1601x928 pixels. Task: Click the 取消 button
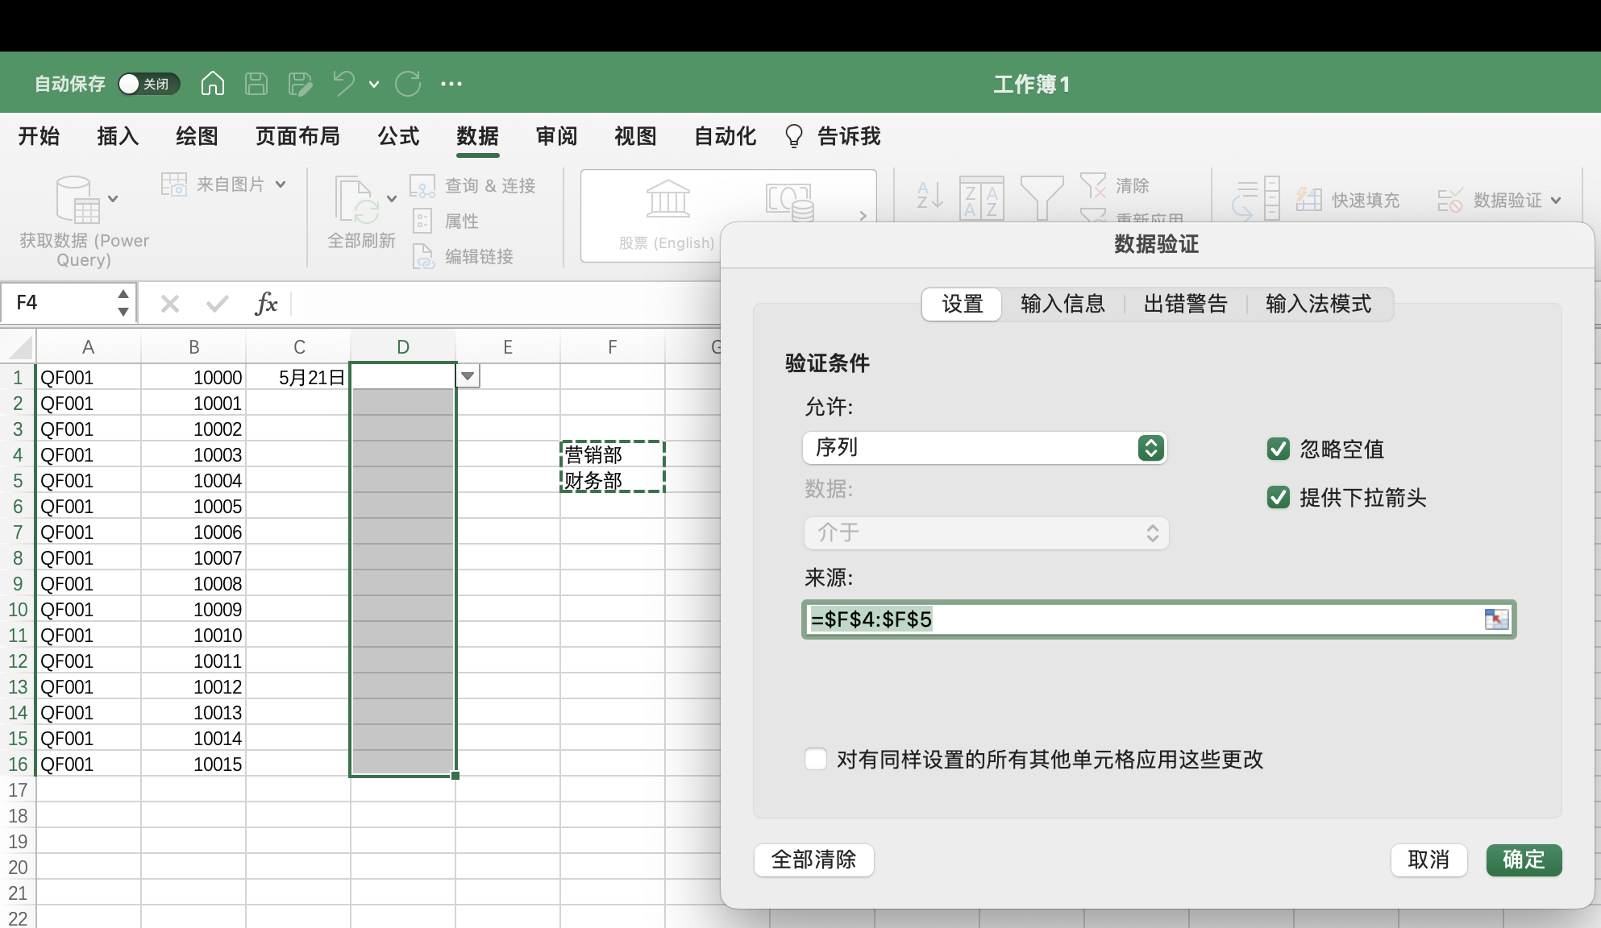[x=1428, y=860]
